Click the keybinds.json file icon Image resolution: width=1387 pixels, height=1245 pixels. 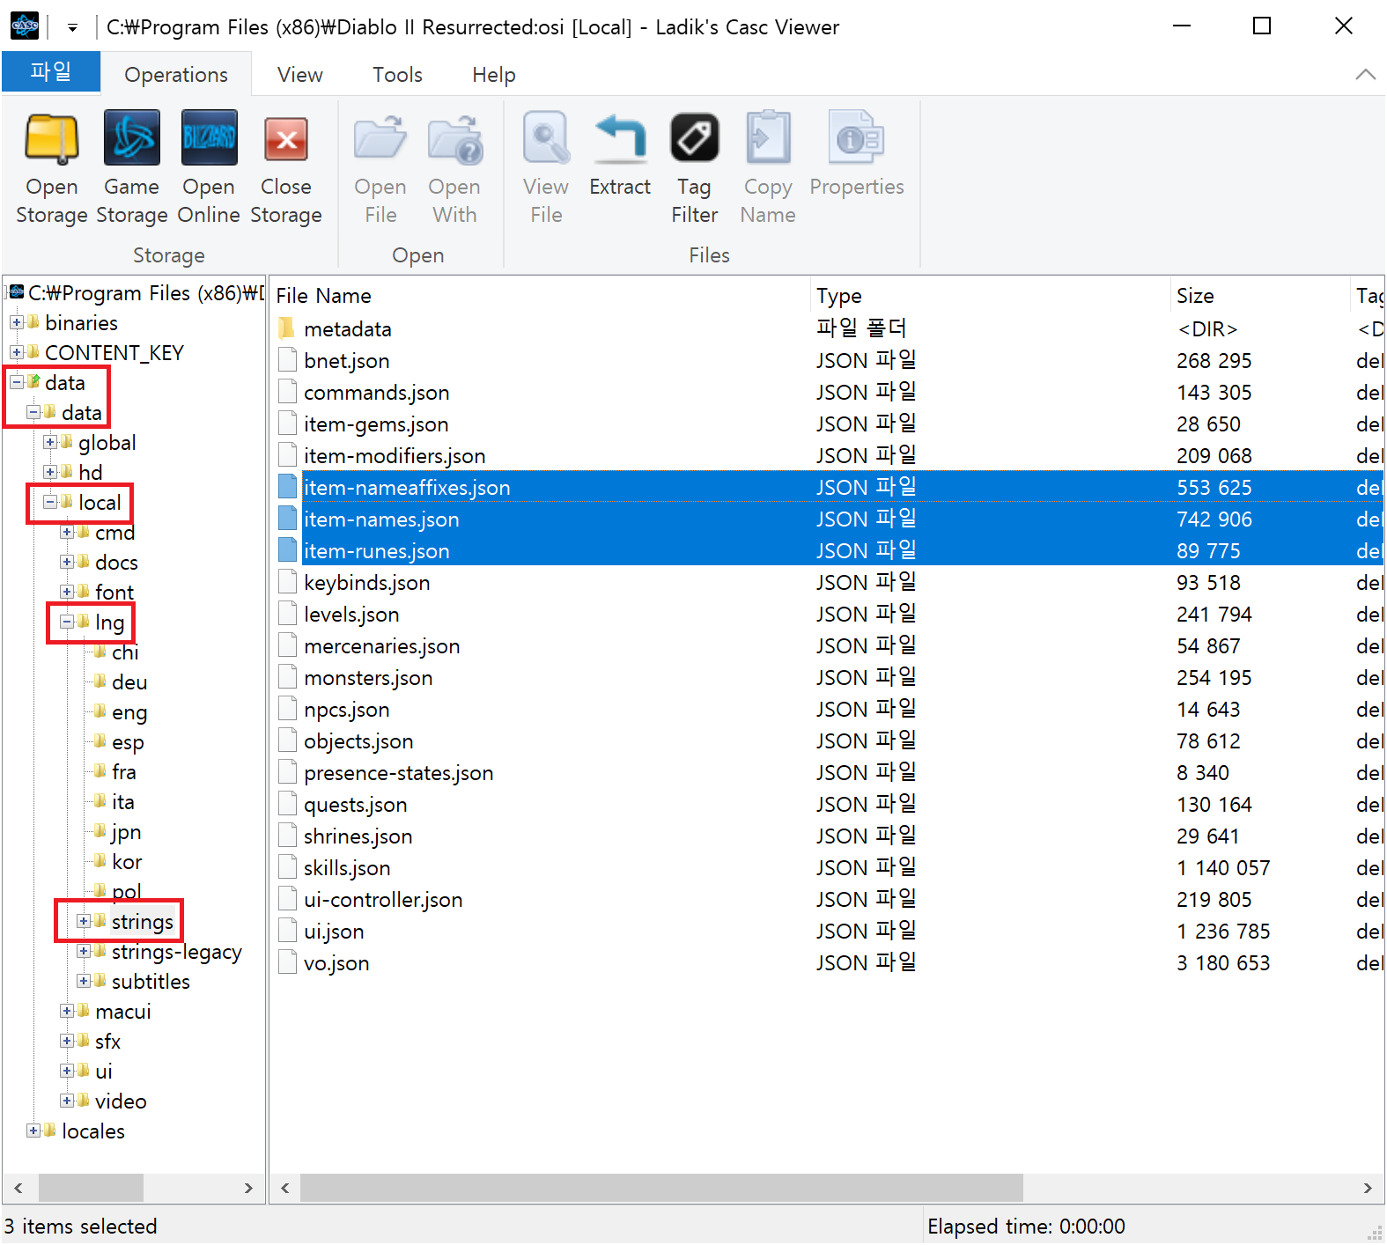point(287,582)
